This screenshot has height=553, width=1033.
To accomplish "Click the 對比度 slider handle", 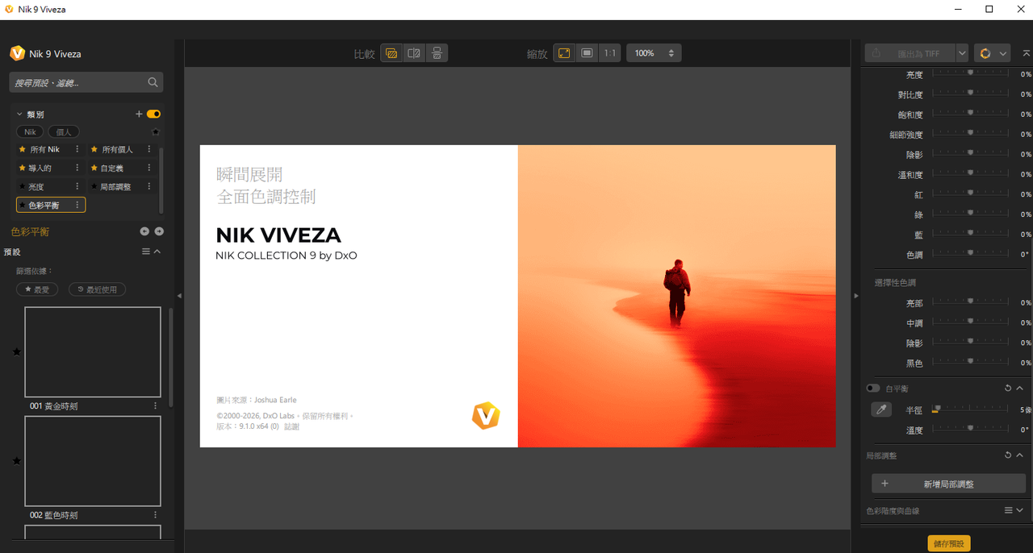I will click(x=970, y=93).
